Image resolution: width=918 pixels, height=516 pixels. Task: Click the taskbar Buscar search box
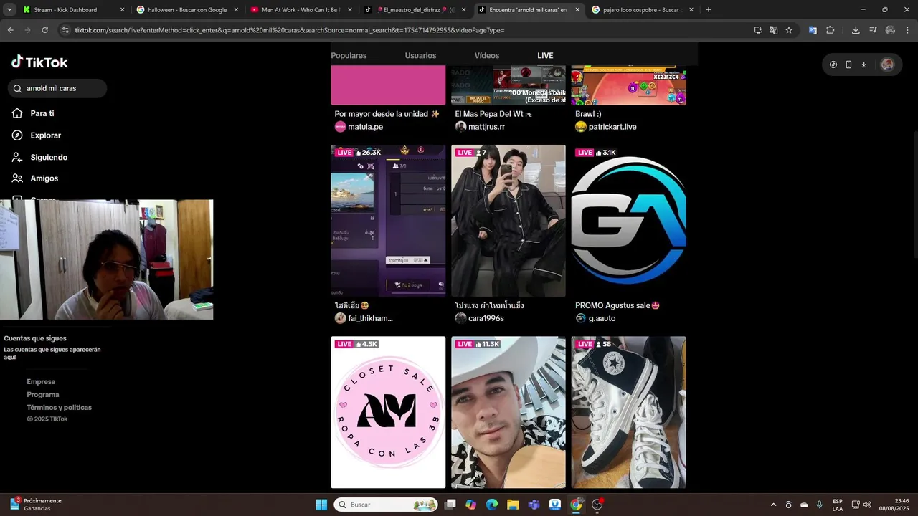coord(387,505)
